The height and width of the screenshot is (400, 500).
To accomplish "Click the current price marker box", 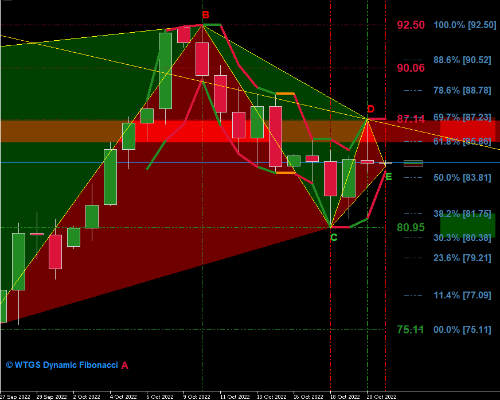I will click(413, 164).
